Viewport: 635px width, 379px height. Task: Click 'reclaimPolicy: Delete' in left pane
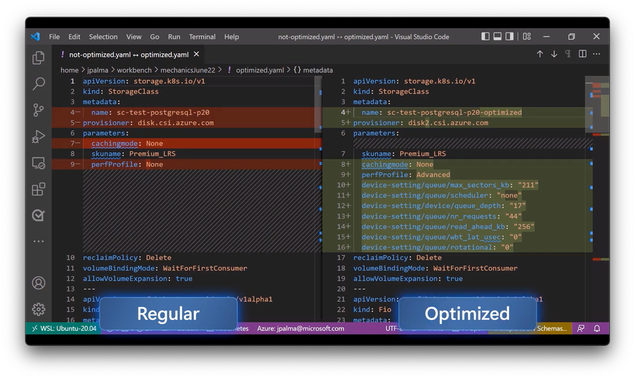(x=126, y=258)
